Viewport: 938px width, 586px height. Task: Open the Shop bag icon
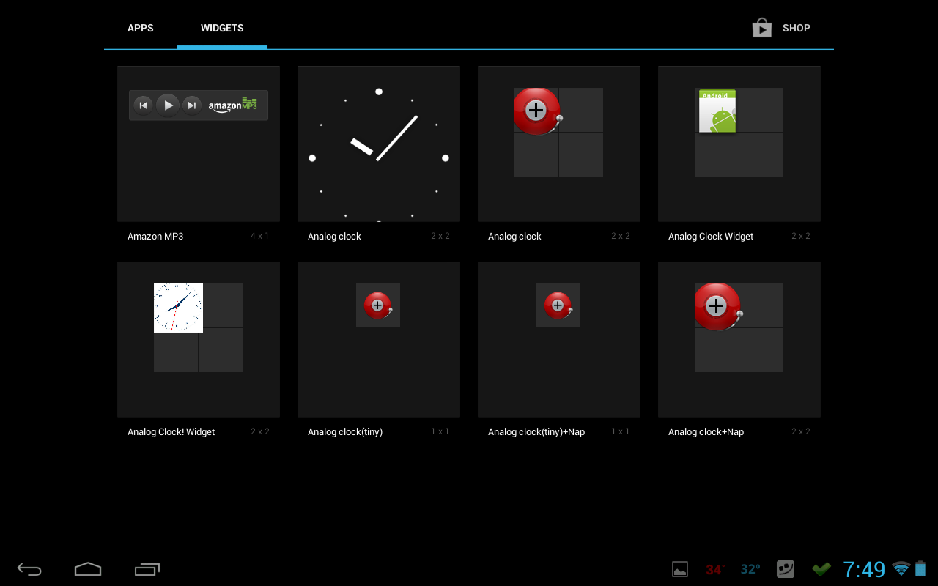point(761,27)
